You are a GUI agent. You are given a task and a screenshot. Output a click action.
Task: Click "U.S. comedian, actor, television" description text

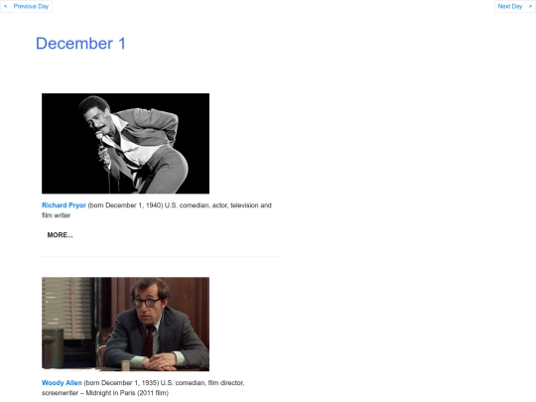pos(211,205)
